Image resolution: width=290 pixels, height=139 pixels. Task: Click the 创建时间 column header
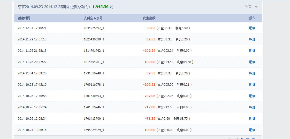24,18
